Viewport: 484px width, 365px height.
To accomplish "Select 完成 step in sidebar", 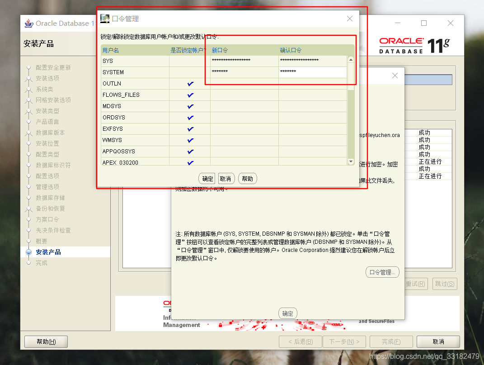I will point(42,263).
